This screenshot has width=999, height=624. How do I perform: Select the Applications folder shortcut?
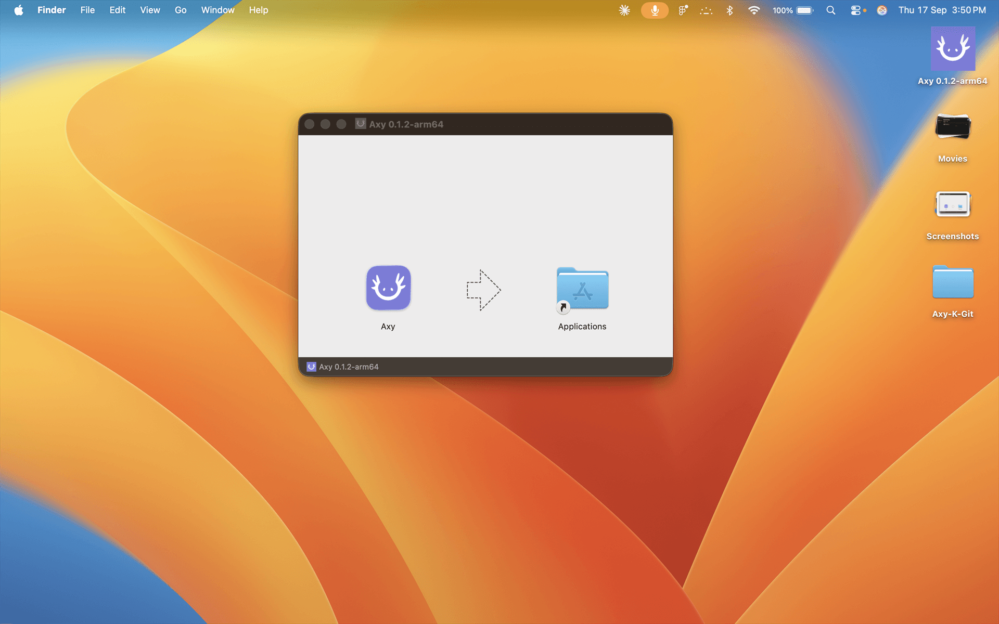coord(582,289)
